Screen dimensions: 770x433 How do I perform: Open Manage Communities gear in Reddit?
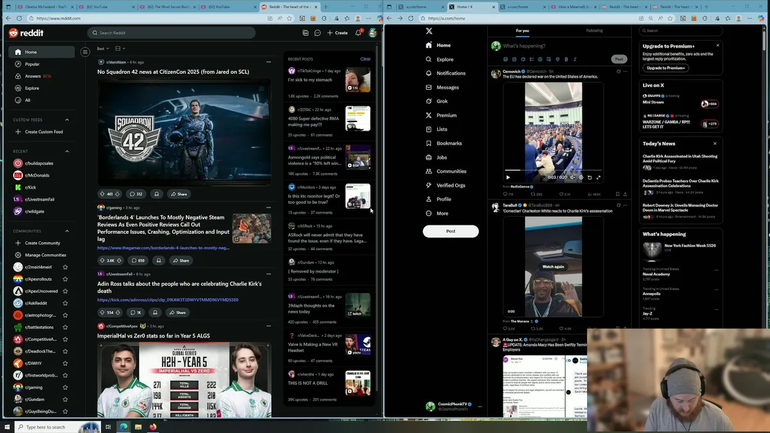tap(18, 255)
